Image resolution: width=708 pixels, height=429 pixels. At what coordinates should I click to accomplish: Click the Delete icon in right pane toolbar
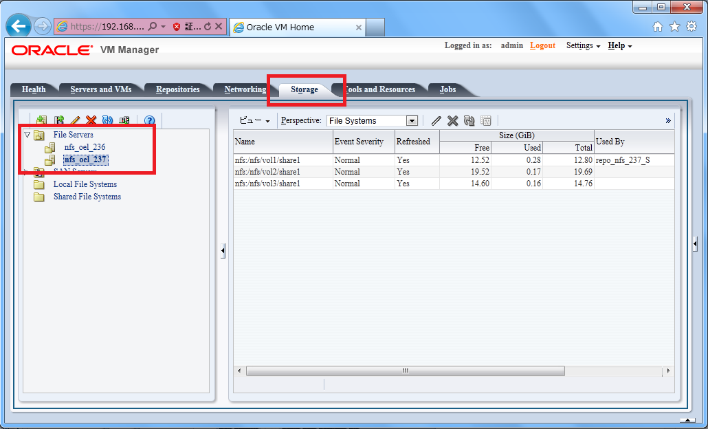pyautogui.click(x=452, y=120)
